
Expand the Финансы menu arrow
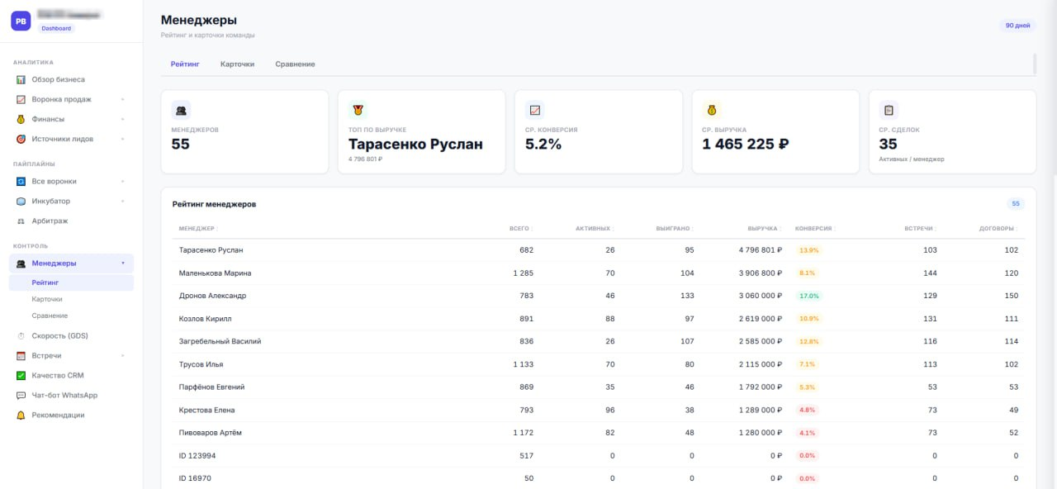pos(123,119)
